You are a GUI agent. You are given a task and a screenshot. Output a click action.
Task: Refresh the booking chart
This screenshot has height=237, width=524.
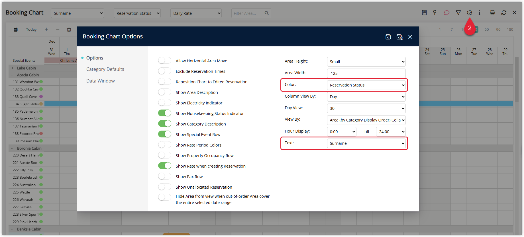[504, 13]
